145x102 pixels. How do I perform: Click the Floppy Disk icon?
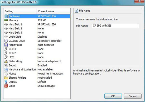(6, 45)
